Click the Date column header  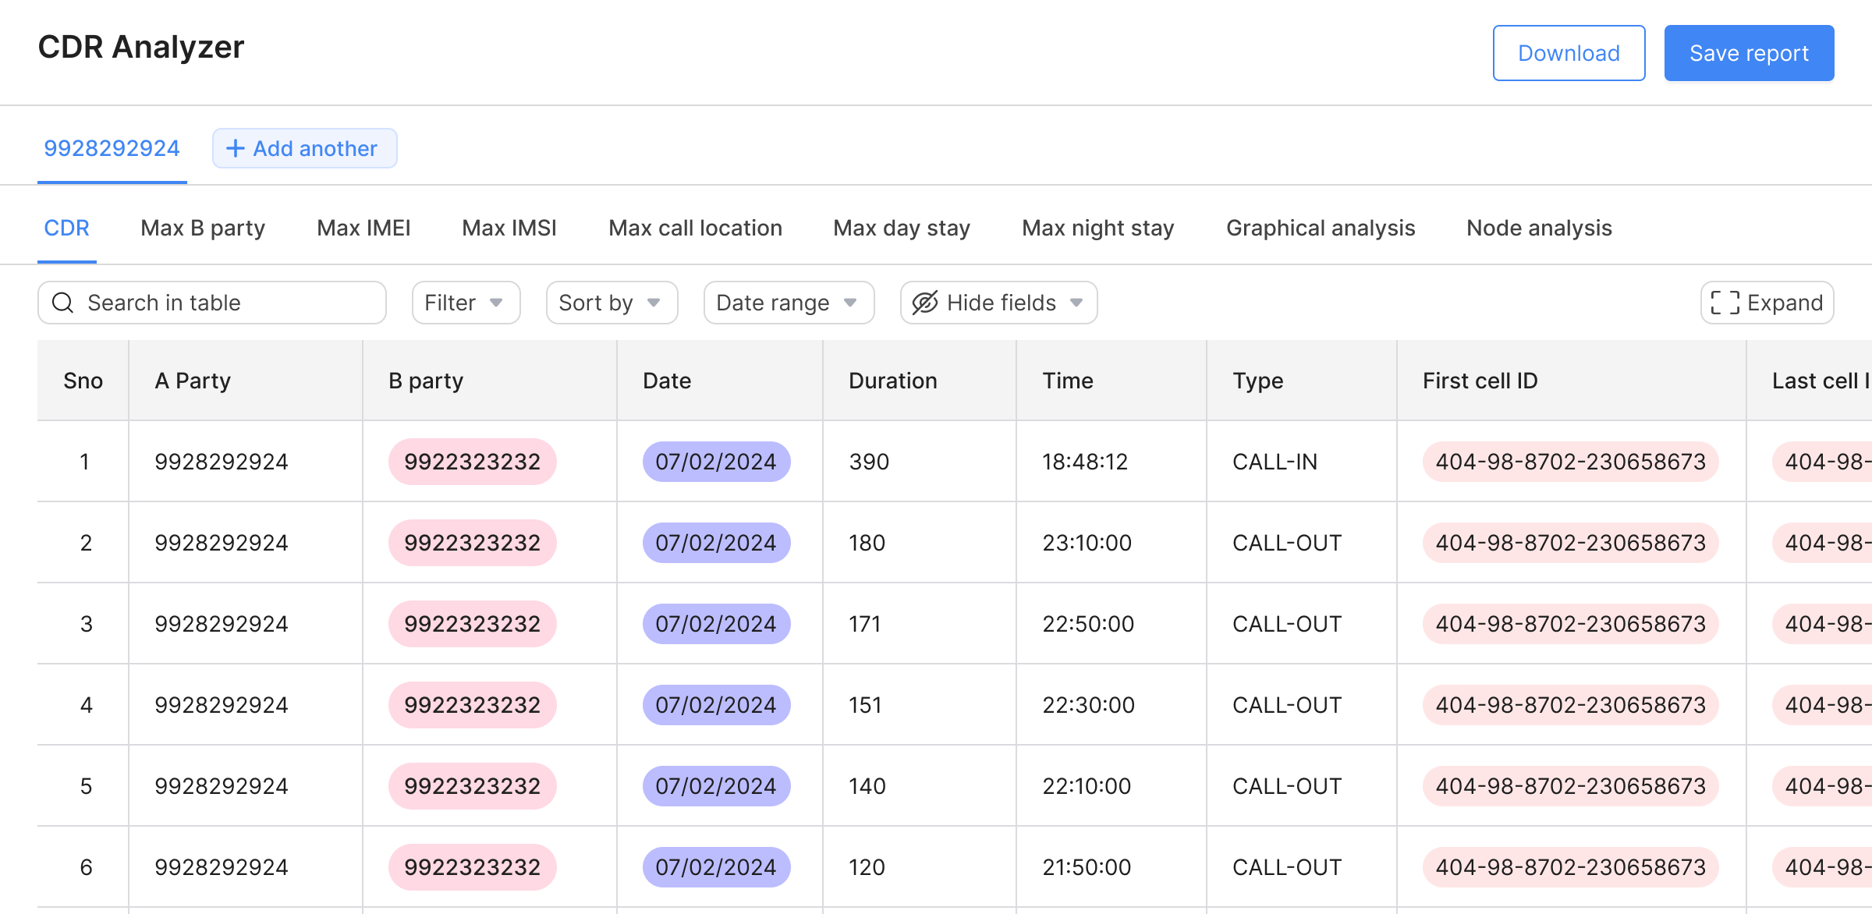pyautogui.click(x=720, y=381)
